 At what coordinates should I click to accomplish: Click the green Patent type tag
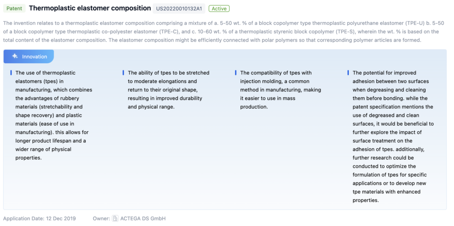click(x=14, y=8)
